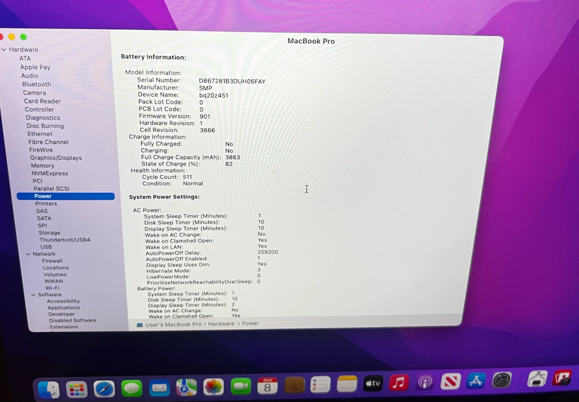This screenshot has width=579, height=402.
Task: Open Finder from the dock
Action: [48, 389]
